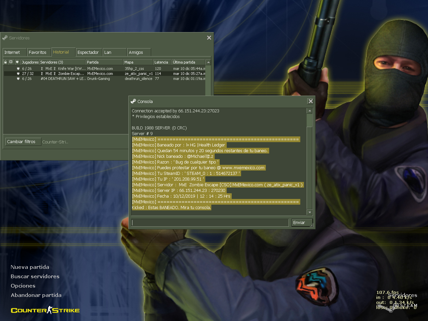
Task: Sort server list by Jugadores column
Action: [x=30, y=62]
